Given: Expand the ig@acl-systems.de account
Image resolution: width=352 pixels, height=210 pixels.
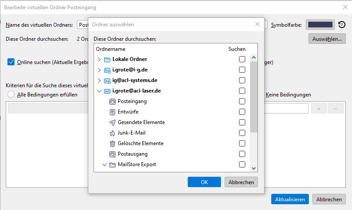Looking at the screenshot, I should pyautogui.click(x=99, y=80).
